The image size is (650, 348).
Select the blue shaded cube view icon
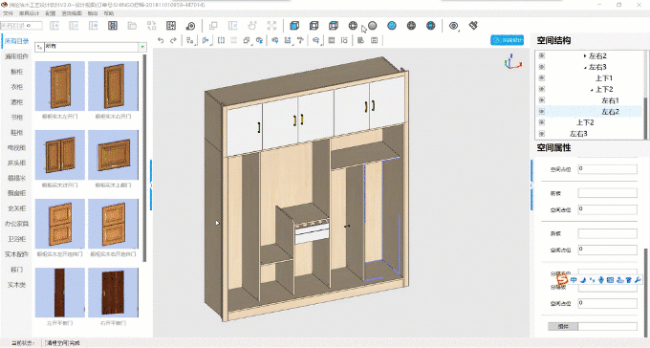(294, 26)
